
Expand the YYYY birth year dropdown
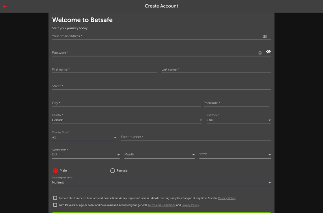coord(235,155)
